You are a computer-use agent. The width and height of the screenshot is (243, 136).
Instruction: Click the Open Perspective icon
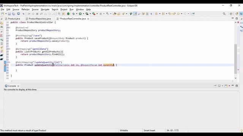[231, 14]
